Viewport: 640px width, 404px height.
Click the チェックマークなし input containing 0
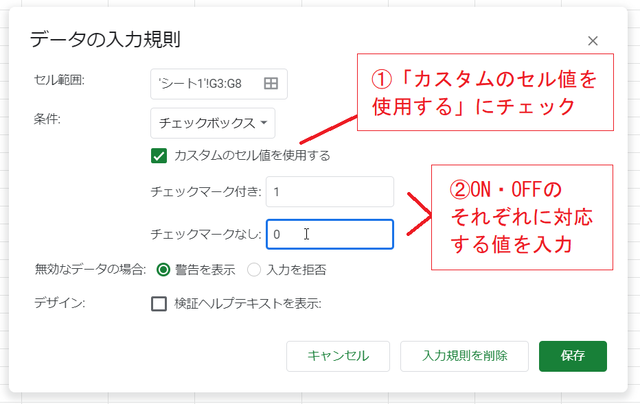(x=330, y=234)
